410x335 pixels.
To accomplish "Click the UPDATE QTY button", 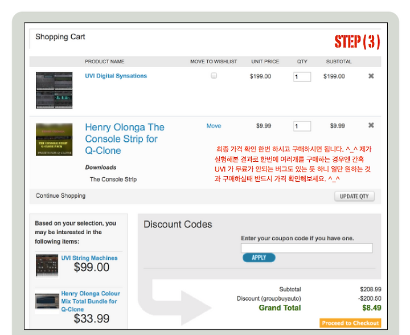I will [354, 197].
